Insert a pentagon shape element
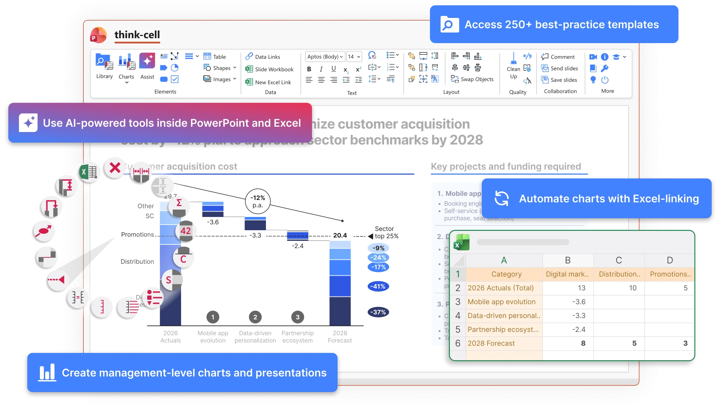The height and width of the screenshot is (406, 723). point(164,68)
